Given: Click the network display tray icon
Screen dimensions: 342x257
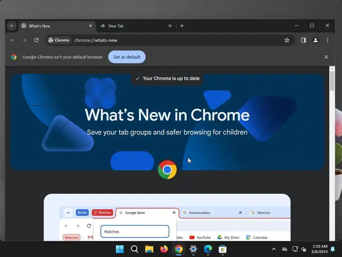Looking at the screenshot, I should pyautogui.click(x=295, y=249).
